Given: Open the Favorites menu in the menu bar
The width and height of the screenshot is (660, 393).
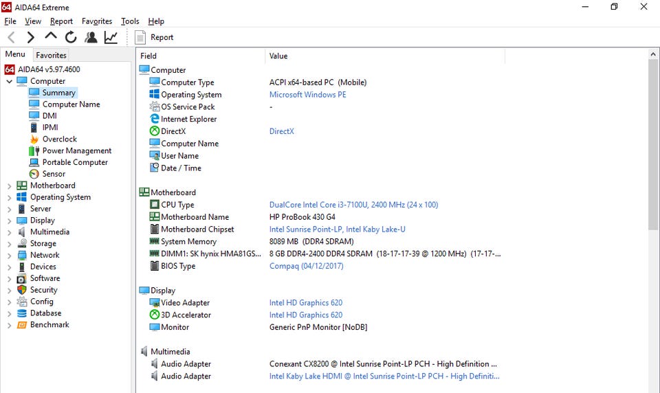Looking at the screenshot, I should click(97, 21).
